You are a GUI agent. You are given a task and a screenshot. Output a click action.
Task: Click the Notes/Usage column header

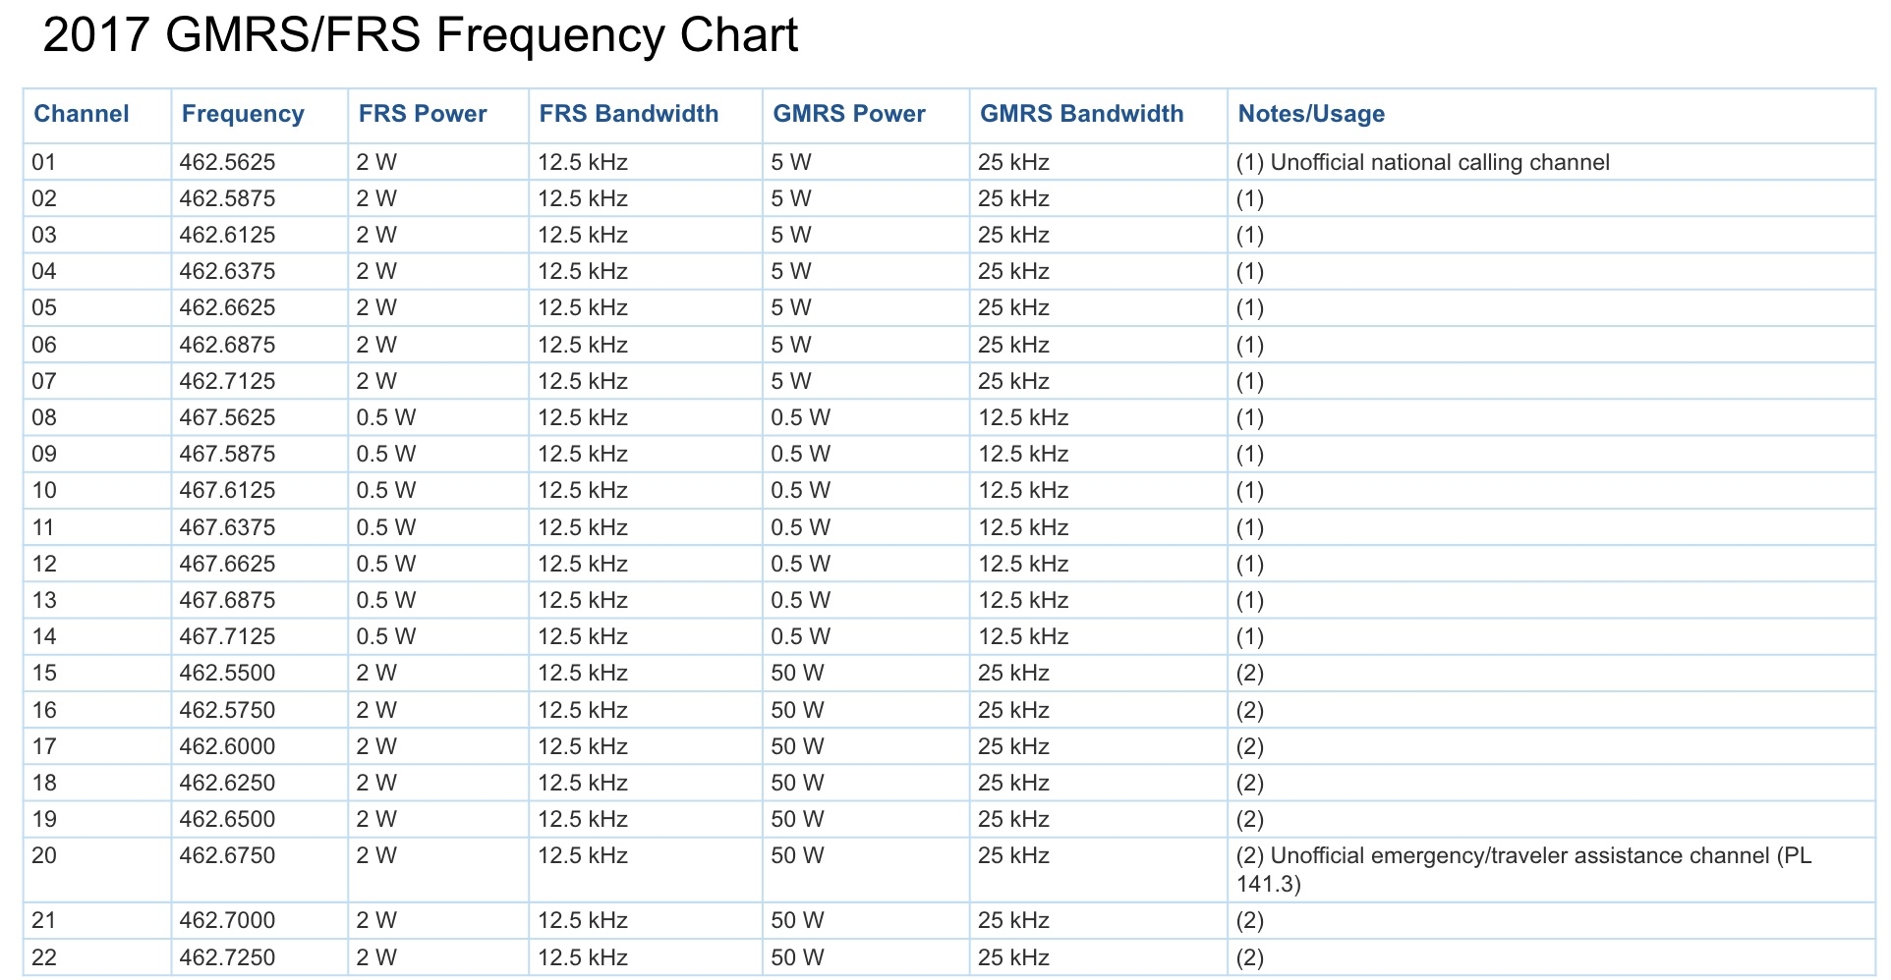pyautogui.click(x=1311, y=114)
